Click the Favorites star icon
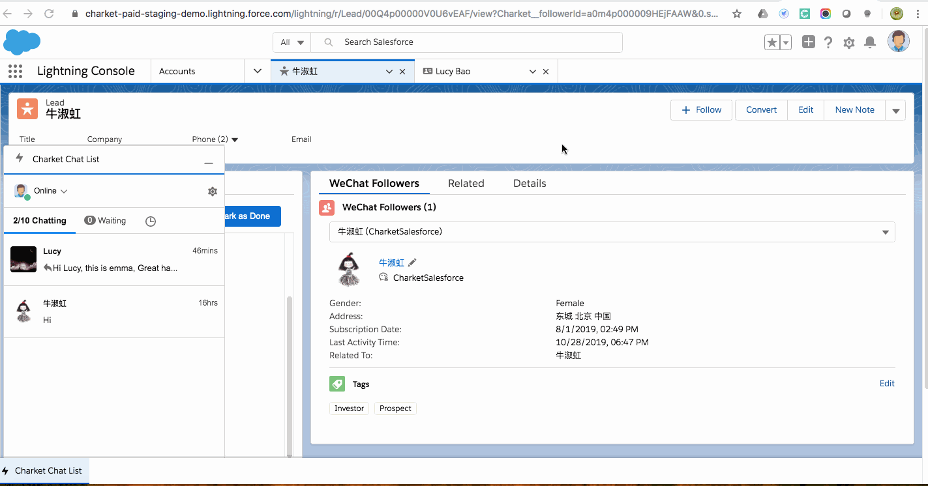 [x=772, y=42]
